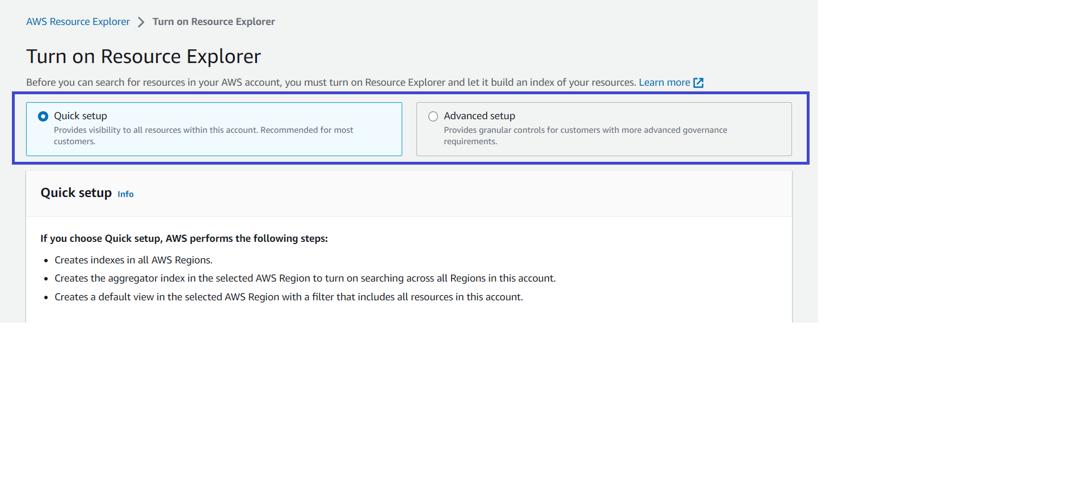
Task: Click the Turn on Resource Explorer page heading
Action: pos(144,56)
